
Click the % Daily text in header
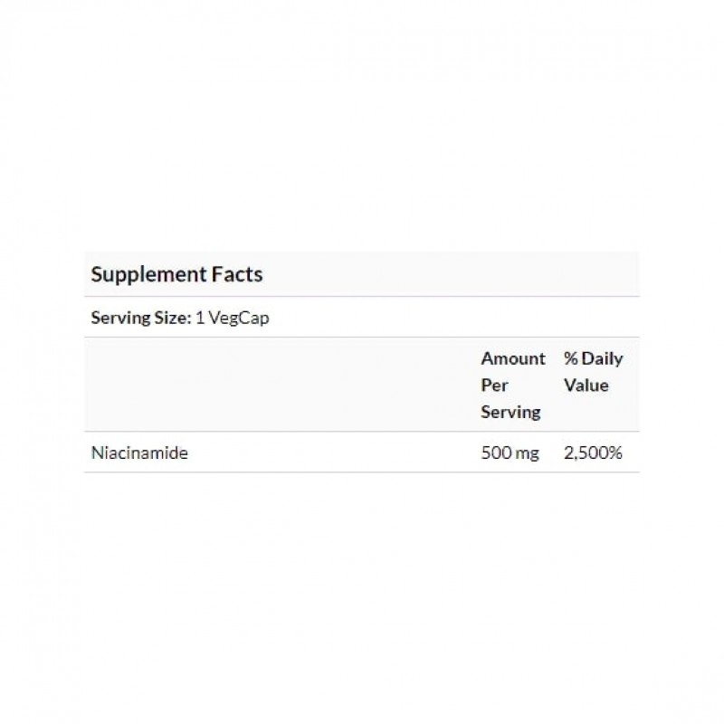[594, 358]
